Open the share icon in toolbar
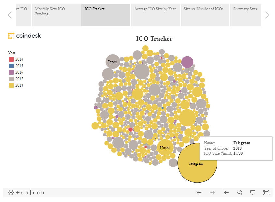This screenshot has height=202, width=275. [239, 193]
